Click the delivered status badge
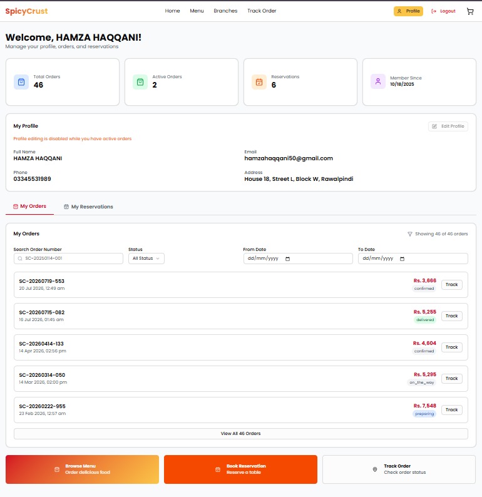Image resolution: width=482 pixels, height=497 pixels. (425, 320)
